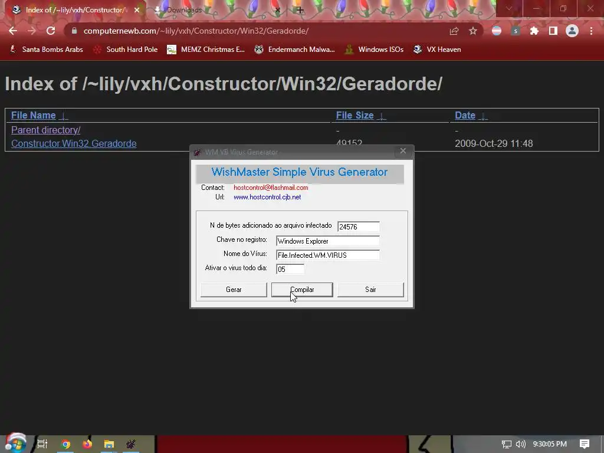Click the hostcontrol@flashmail.com contact address
This screenshot has height=453, width=604.
[x=271, y=188]
